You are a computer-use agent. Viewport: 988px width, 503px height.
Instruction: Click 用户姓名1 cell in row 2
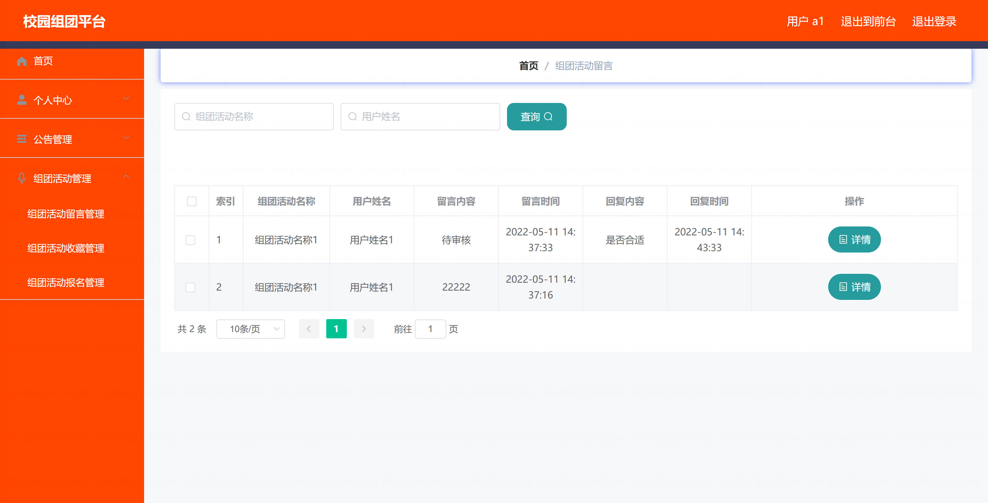(x=372, y=287)
